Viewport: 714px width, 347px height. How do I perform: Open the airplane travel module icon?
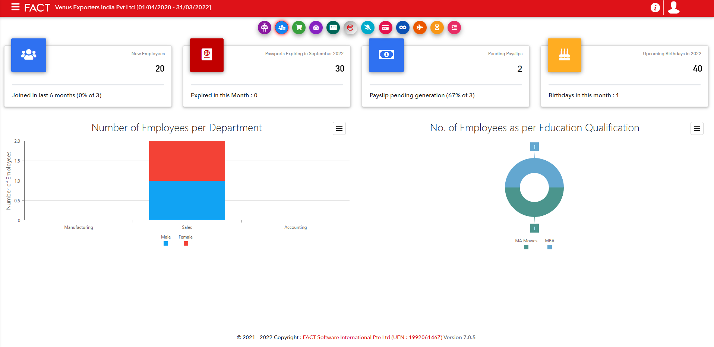click(x=420, y=28)
